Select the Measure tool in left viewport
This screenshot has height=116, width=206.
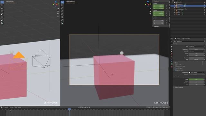coord(2,23)
